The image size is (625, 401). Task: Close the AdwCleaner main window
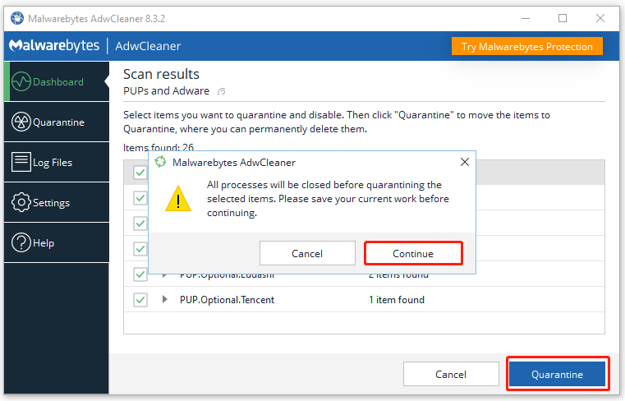pyautogui.click(x=600, y=18)
